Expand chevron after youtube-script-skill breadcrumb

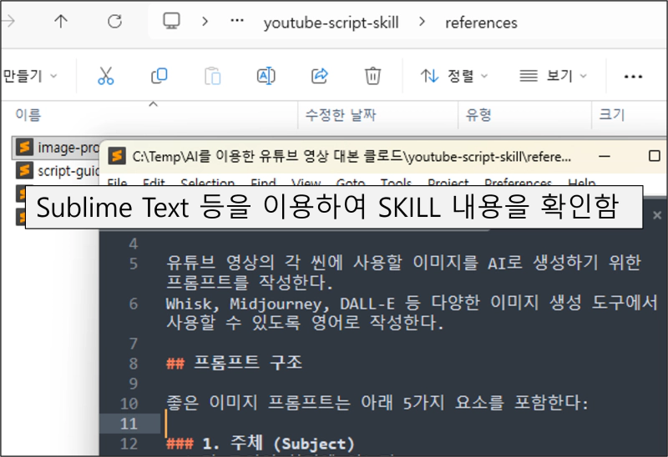point(423,22)
